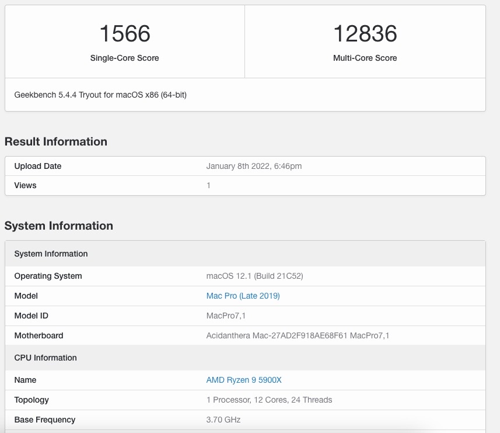Open the Mac Pro (Late 2019) link
The width and height of the screenshot is (500, 433).
tap(243, 296)
